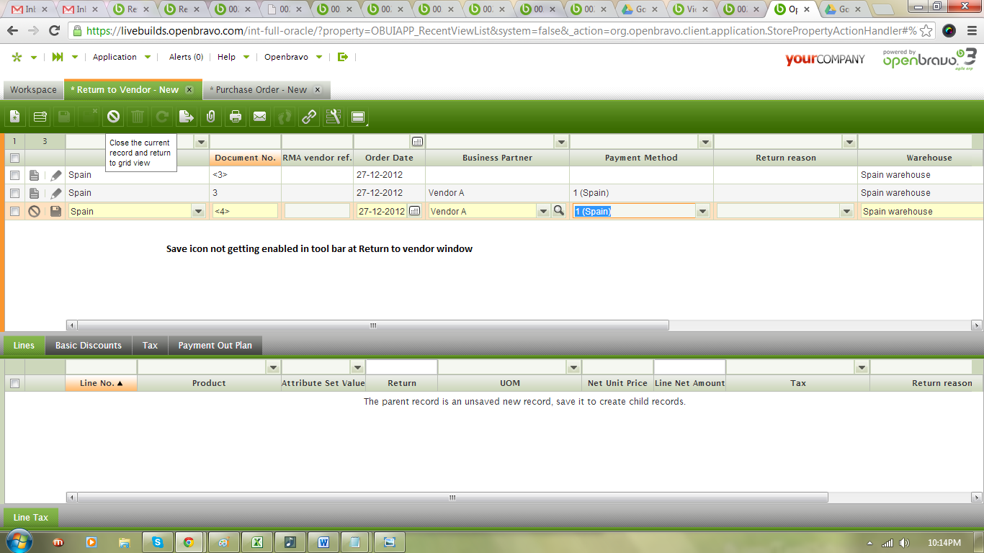Tick the checkbox for the Vendor A row 3

point(14,193)
